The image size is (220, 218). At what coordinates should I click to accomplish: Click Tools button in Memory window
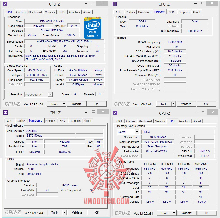pos(164,104)
